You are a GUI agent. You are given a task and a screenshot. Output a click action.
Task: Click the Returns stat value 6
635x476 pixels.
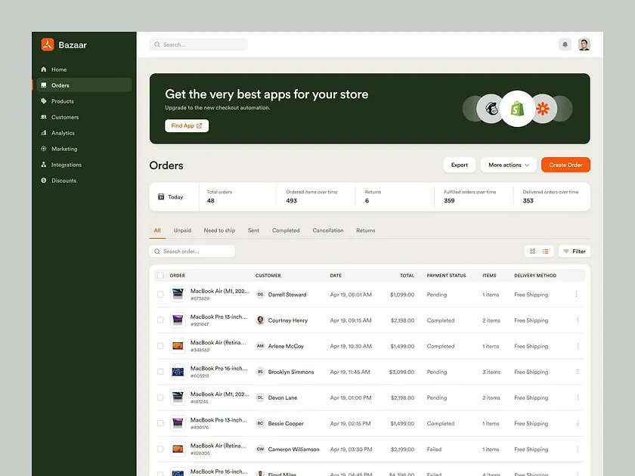click(367, 200)
